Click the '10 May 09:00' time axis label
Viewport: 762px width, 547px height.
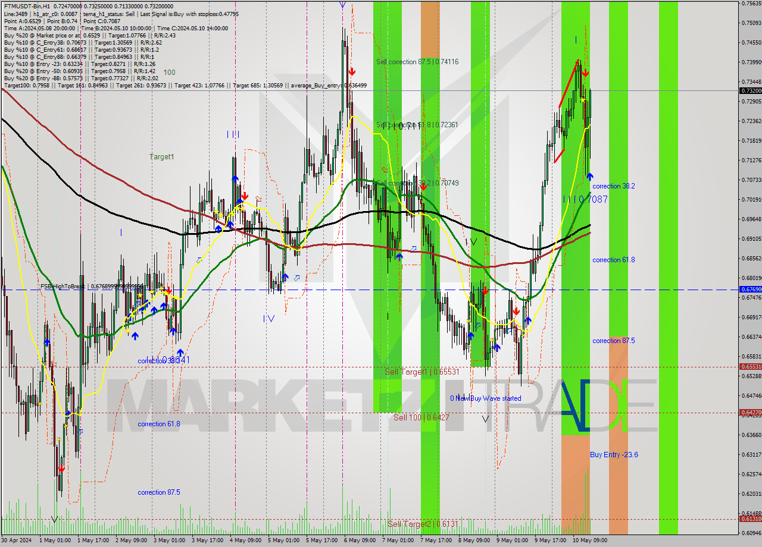pyautogui.click(x=589, y=540)
